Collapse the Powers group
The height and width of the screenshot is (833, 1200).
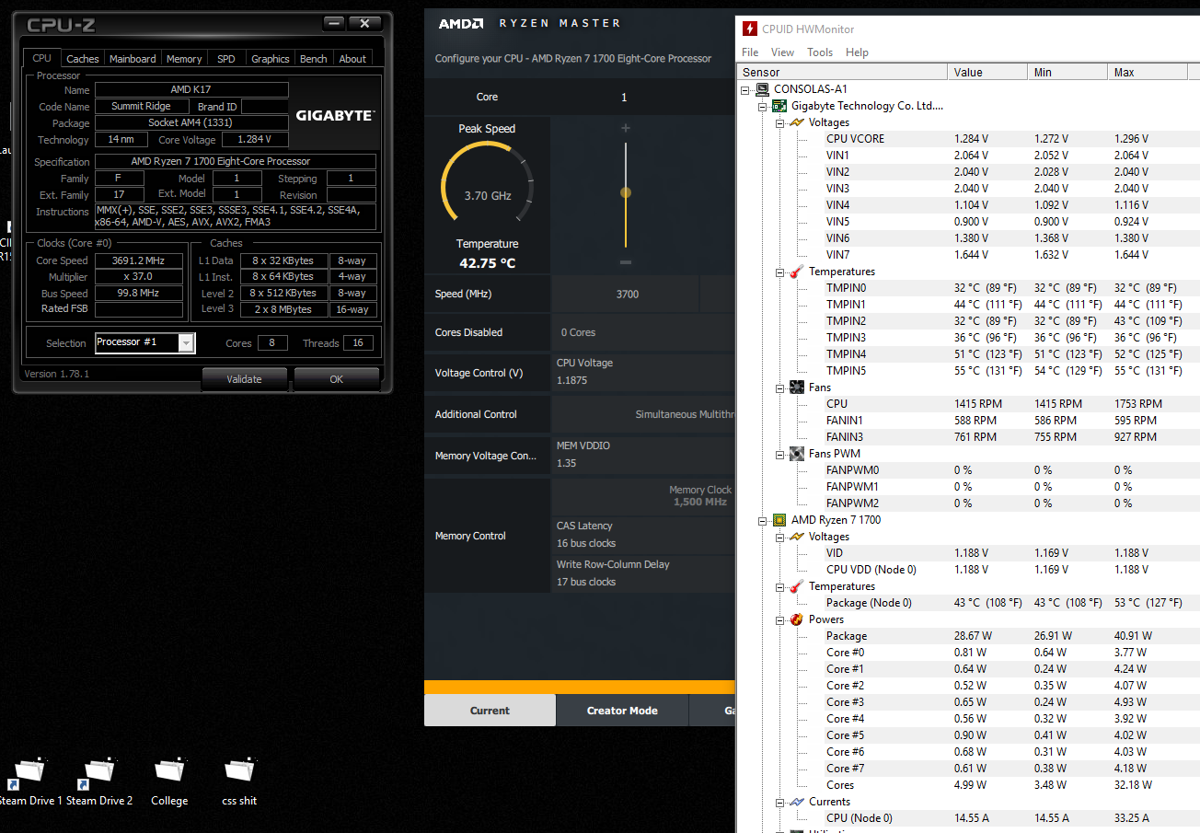pyautogui.click(x=779, y=619)
